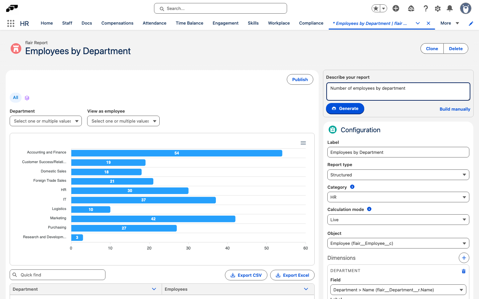Click the Quick find field
This screenshot has width=479, height=299.
tap(58, 275)
